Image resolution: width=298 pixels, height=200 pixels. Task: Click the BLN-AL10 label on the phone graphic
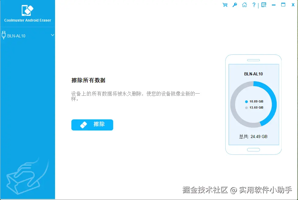(253, 74)
